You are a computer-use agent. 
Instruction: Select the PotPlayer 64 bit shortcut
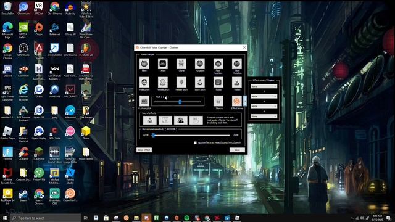7,196
